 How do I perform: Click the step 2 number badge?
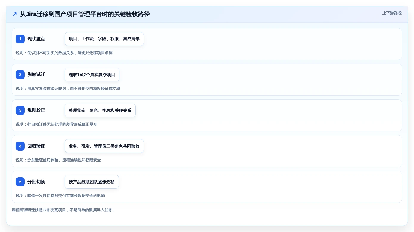tap(20, 75)
